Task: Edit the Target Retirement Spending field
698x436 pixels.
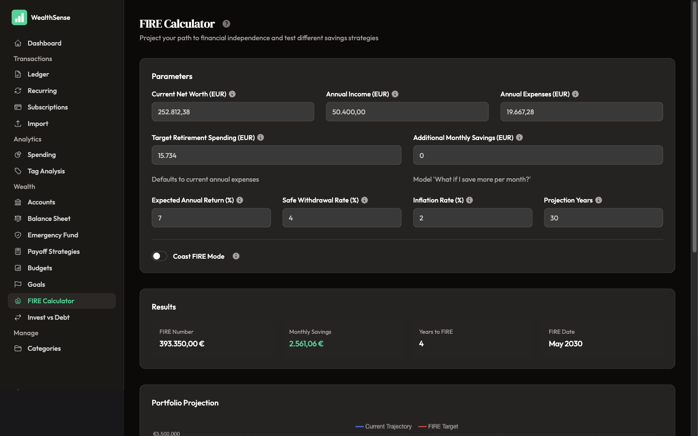Action: [276, 156]
